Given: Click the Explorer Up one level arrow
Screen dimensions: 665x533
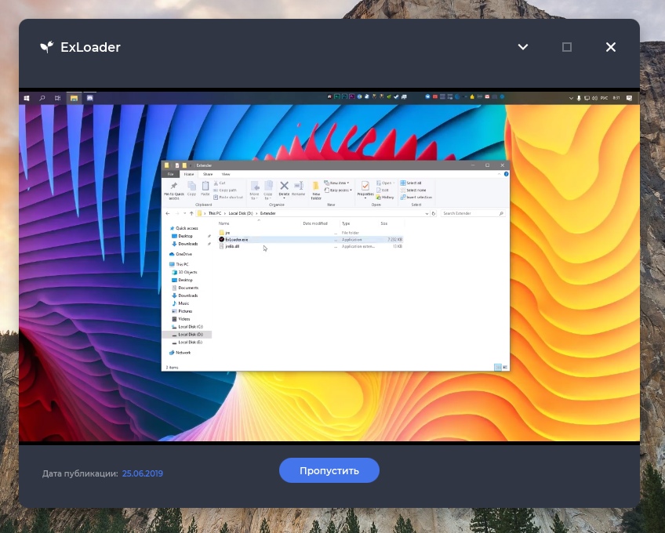Looking at the screenshot, I should (191, 213).
